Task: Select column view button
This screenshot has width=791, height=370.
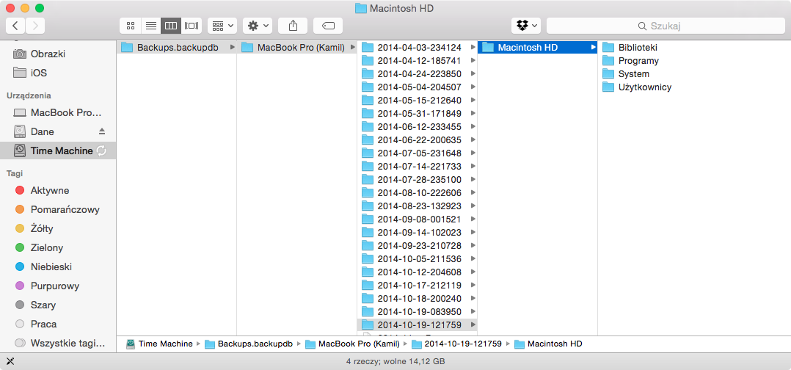Action: pyautogui.click(x=171, y=25)
